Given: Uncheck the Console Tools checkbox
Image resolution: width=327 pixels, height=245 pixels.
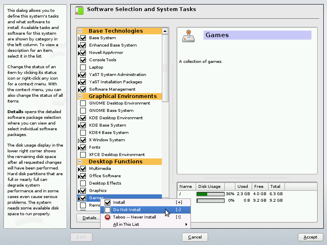Looking at the screenshot, I should point(83,60).
